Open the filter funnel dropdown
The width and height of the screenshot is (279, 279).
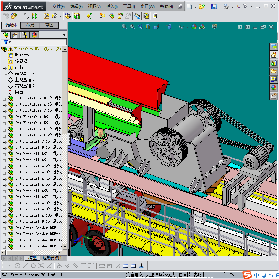7,42
